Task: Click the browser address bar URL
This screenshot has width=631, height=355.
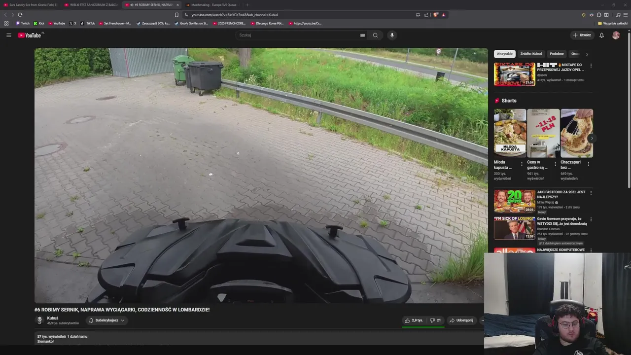Action: tap(235, 15)
